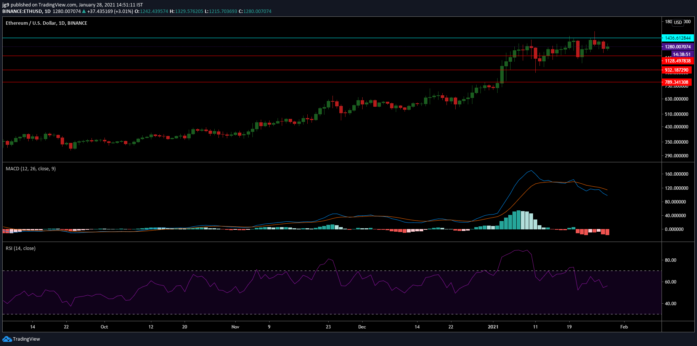Click the 160.000000 MACD axis value

click(676, 174)
